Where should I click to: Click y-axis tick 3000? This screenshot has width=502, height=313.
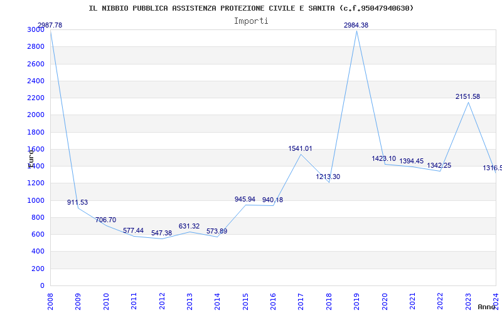click(x=36, y=29)
